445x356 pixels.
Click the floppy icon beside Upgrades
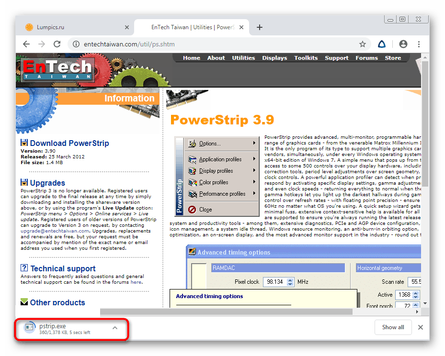[x=24, y=182]
